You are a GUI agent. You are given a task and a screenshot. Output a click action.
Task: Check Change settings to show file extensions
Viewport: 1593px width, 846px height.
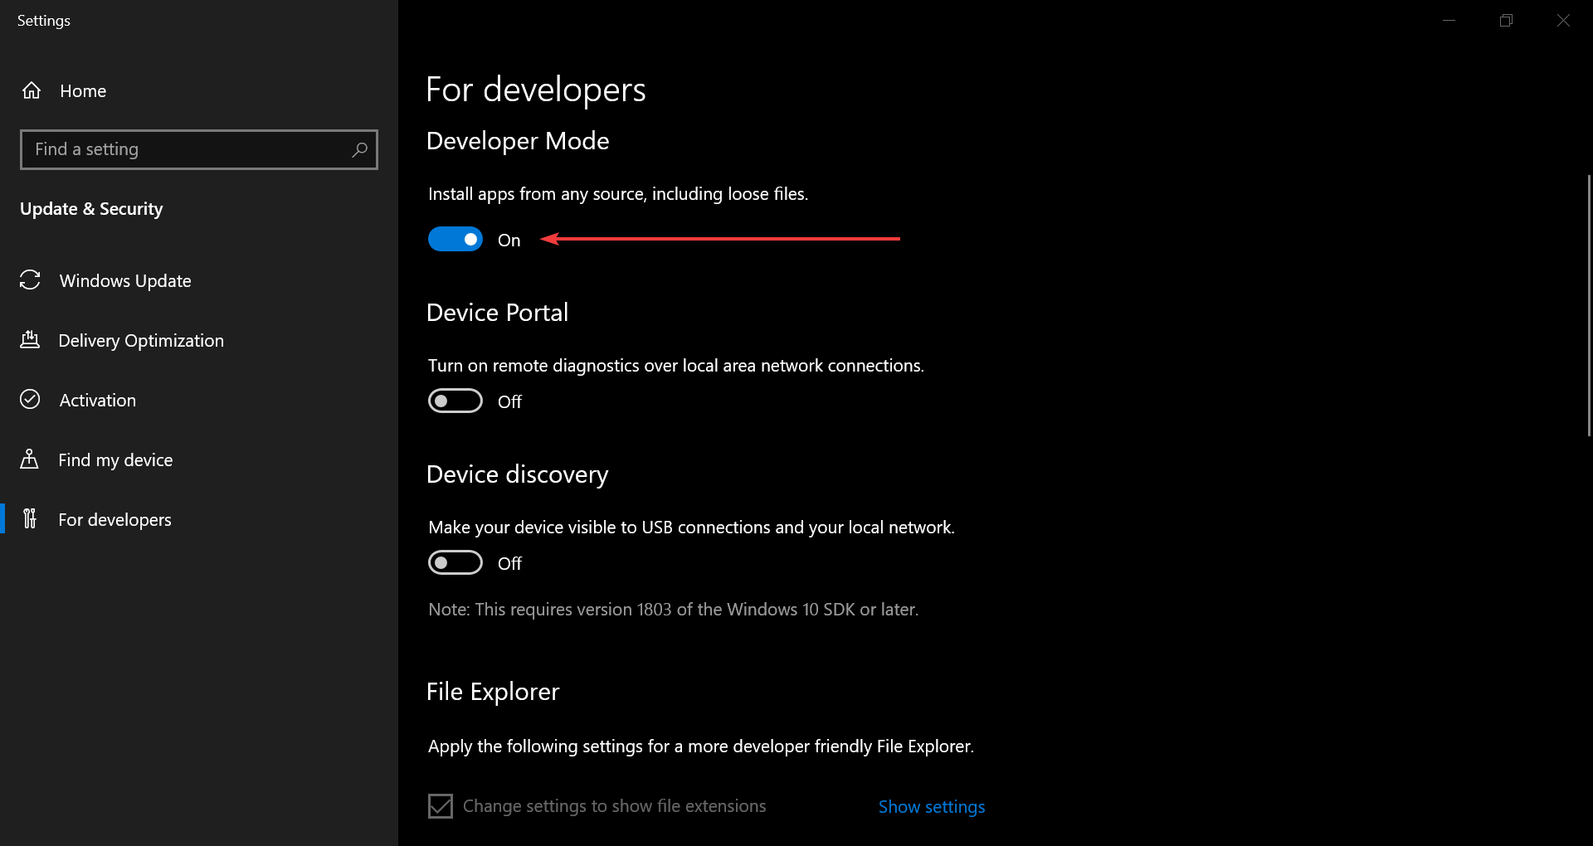pyautogui.click(x=441, y=806)
